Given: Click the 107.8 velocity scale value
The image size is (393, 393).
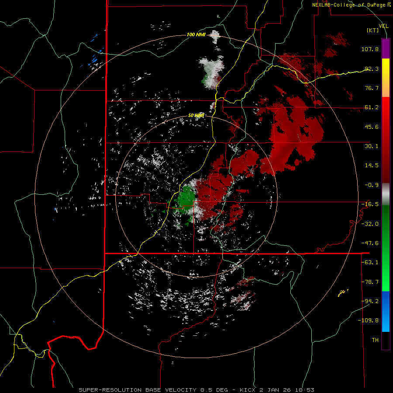Looking at the screenshot, I should tap(370, 49).
